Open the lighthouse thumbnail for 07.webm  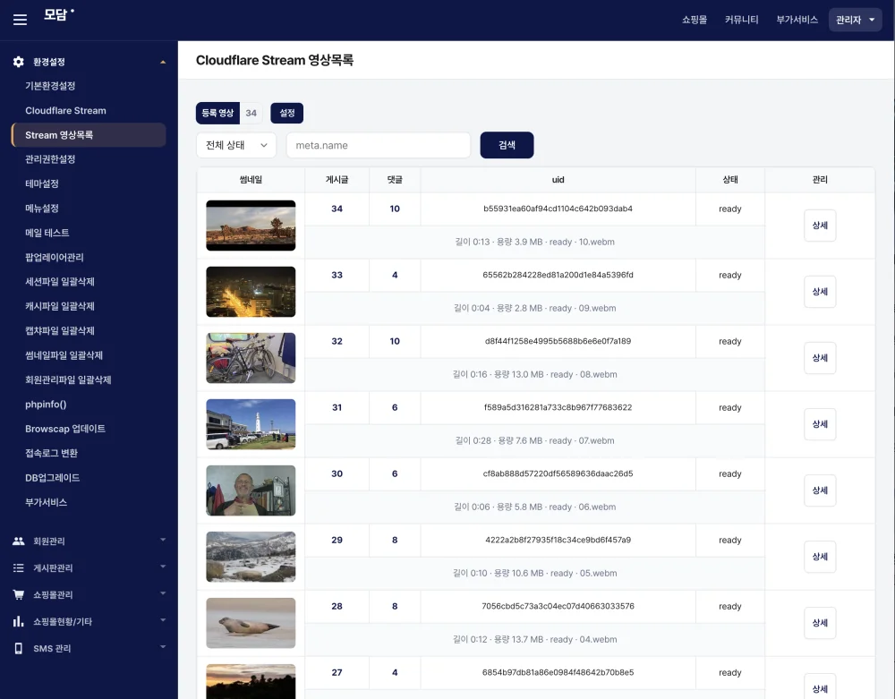251,424
